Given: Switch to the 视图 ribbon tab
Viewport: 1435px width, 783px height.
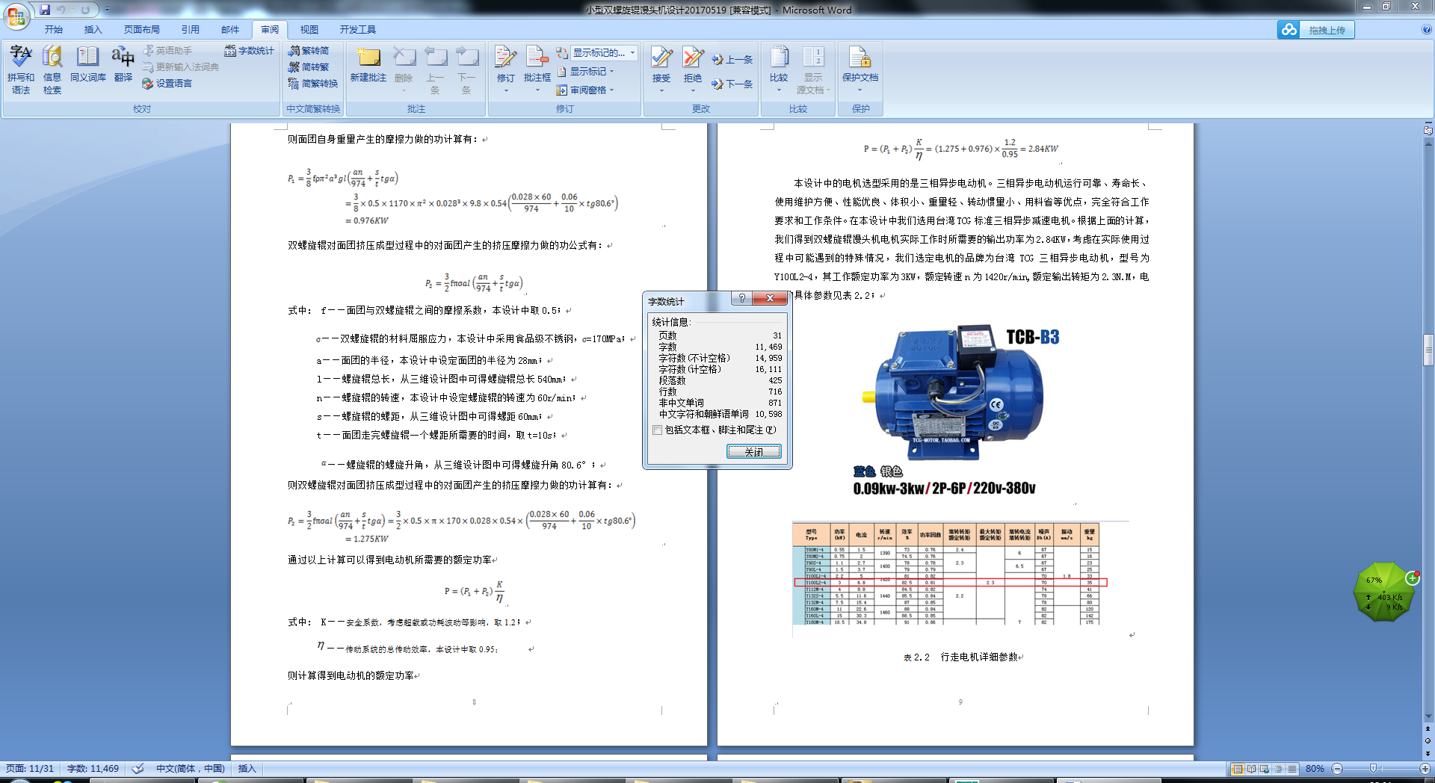Looking at the screenshot, I should coord(309,30).
